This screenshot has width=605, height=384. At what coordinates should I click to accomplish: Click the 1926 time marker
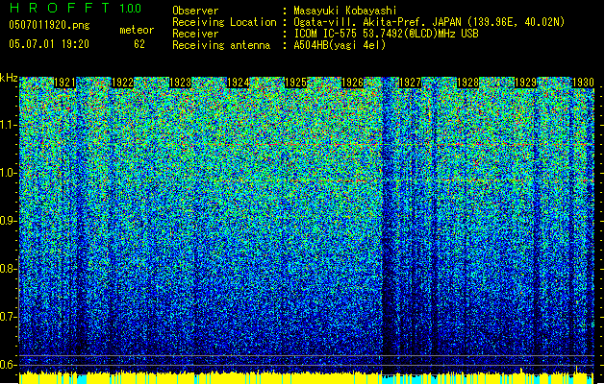pyautogui.click(x=353, y=83)
